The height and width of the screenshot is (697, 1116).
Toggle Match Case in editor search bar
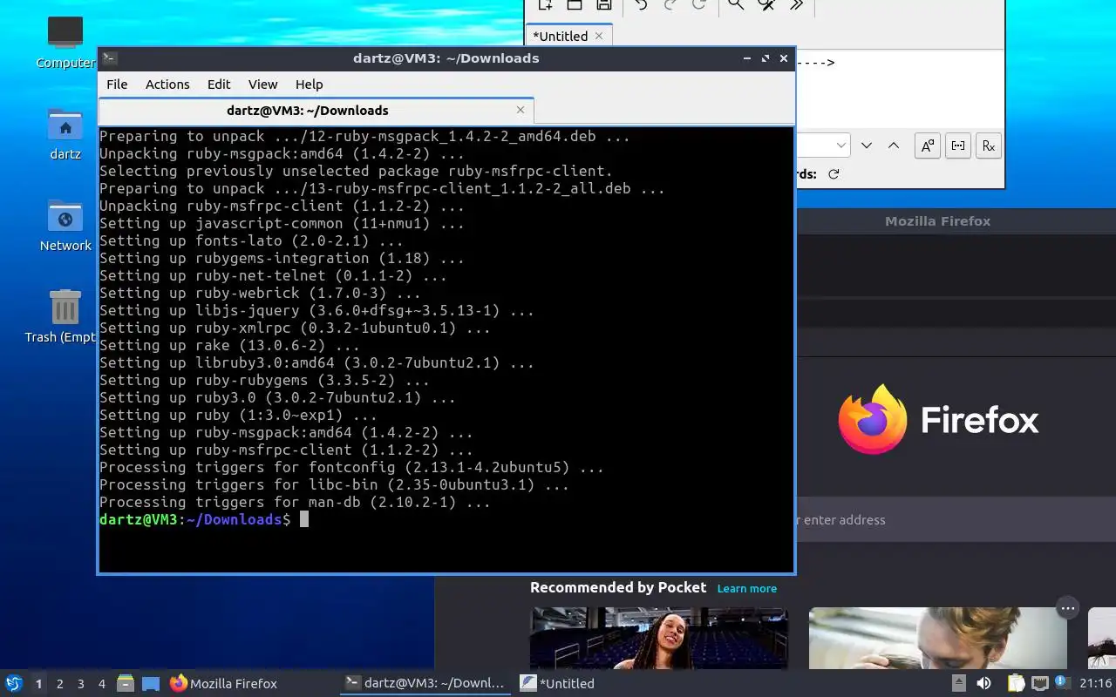point(928,145)
